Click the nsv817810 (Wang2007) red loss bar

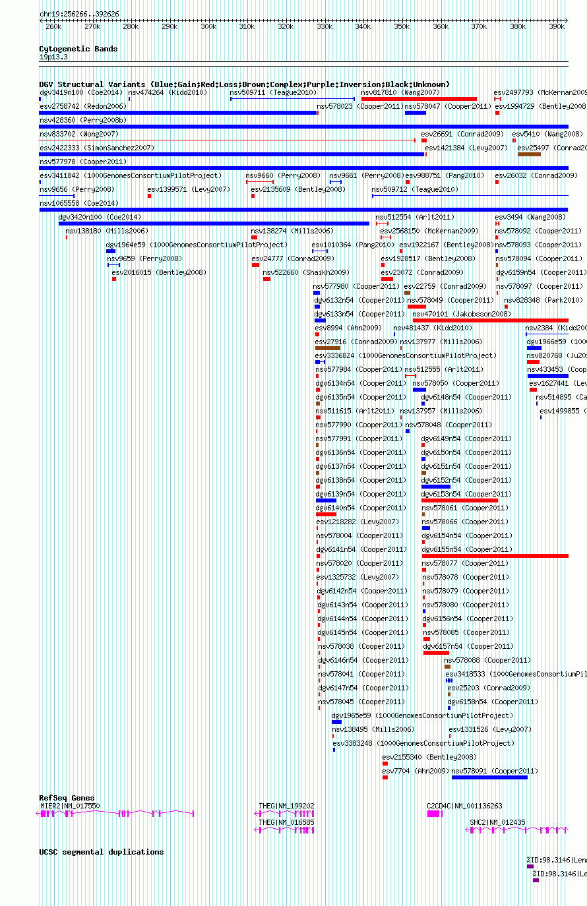pyautogui.click(x=419, y=99)
